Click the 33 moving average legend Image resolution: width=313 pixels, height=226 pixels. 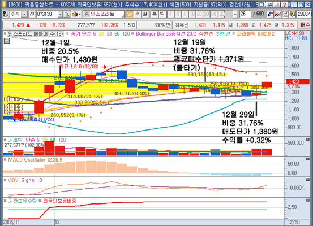click(109, 34)
